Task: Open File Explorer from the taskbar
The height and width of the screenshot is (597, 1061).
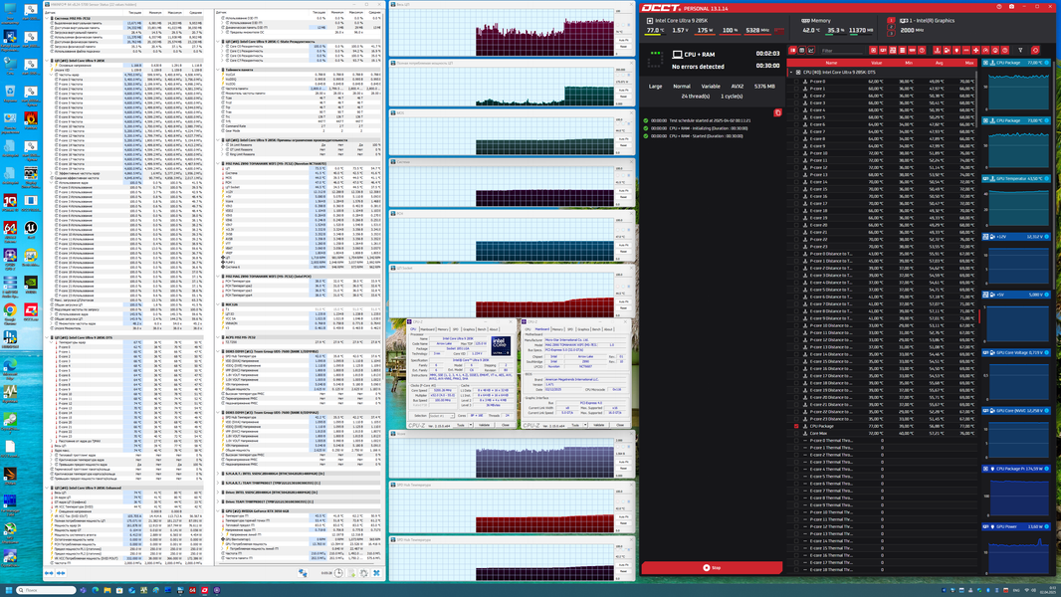Action: pos(107,590)
